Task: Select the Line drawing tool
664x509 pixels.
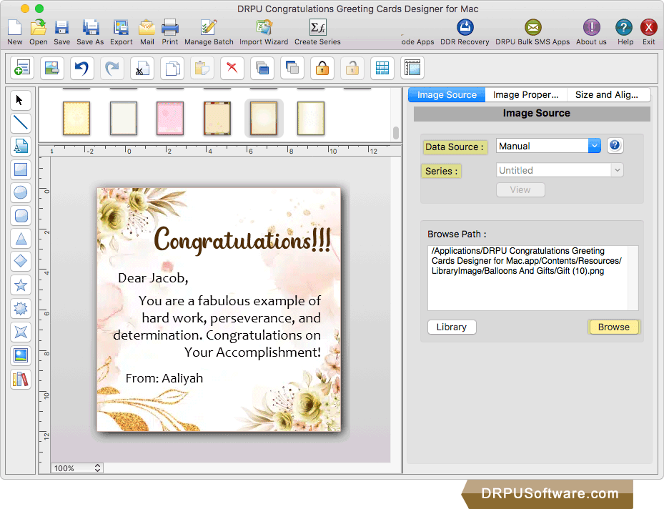Action: (x=20, y=123)
